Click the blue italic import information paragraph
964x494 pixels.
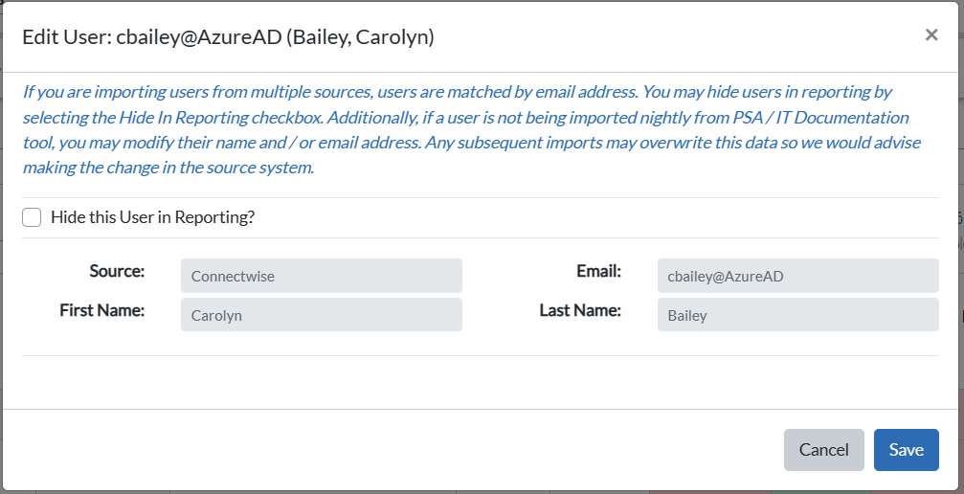click(472, 129)
